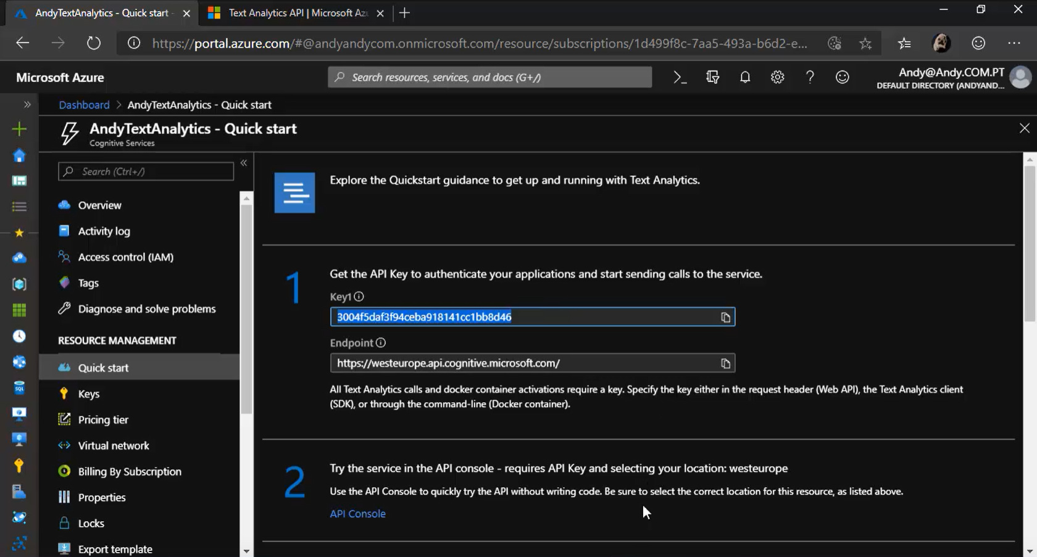This screenshot has height=557, width=1037.
Task: Click Create a resource plus icon
Action: click(19, 129)
